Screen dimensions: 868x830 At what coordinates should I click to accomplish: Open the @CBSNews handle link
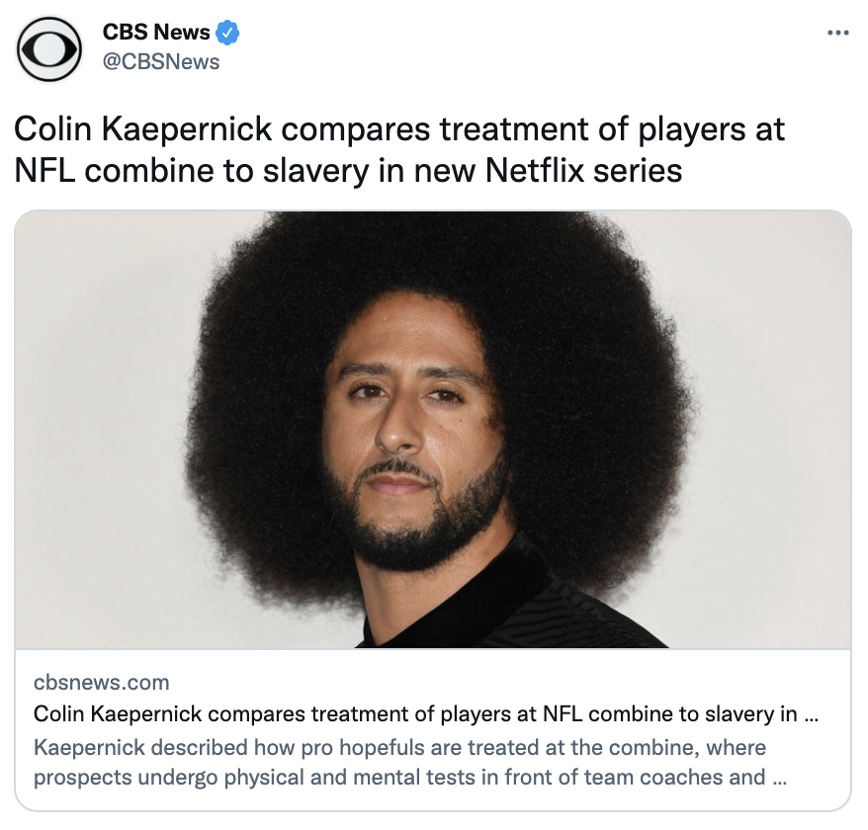pyautogui.click(x=161, y=62)
